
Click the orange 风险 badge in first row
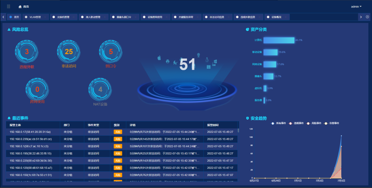coord(118,132)
